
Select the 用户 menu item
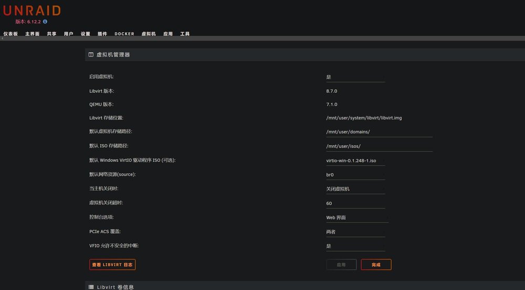(x=69, y=34)
